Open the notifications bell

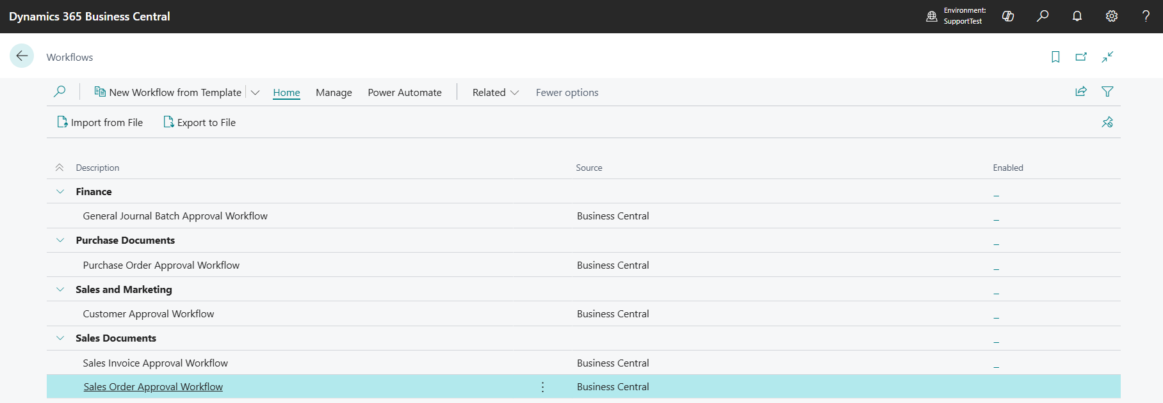(1077, 17)
